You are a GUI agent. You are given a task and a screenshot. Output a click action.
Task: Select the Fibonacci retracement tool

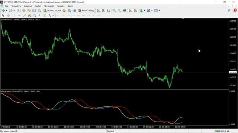pyautogui.click(x=35, y=16)
